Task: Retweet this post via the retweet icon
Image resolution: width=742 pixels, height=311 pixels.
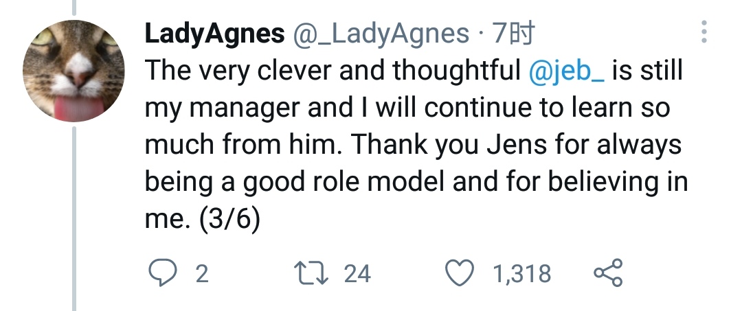Action: point(317,273)
